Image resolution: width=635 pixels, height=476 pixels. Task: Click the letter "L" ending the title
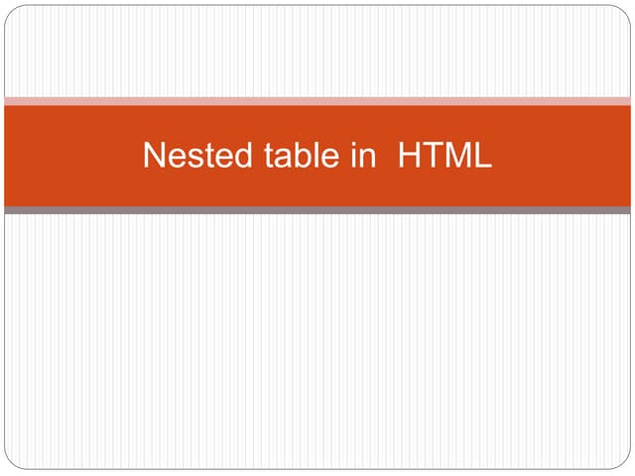point(484,155)
